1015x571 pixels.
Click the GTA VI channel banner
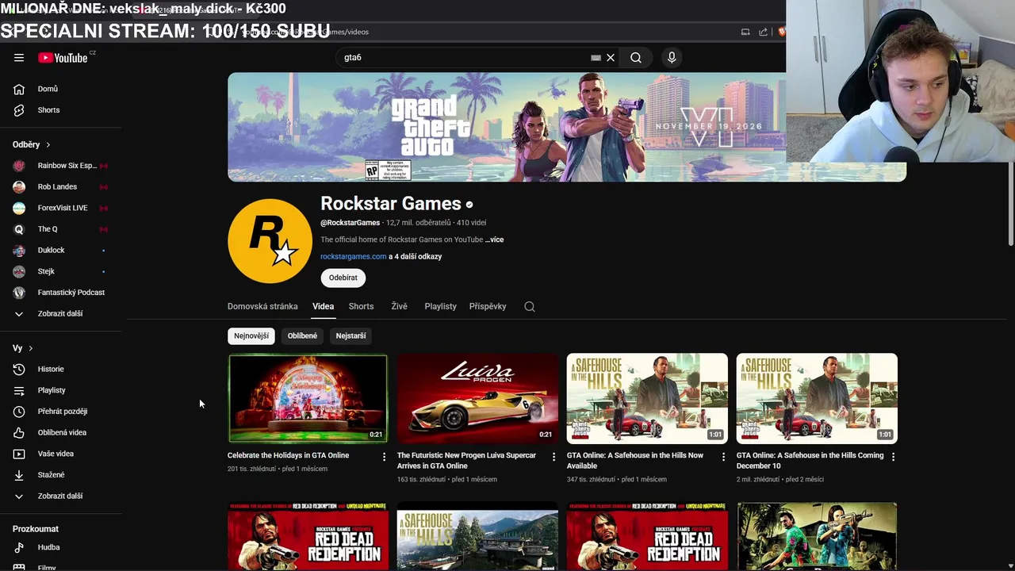(567, 128)
